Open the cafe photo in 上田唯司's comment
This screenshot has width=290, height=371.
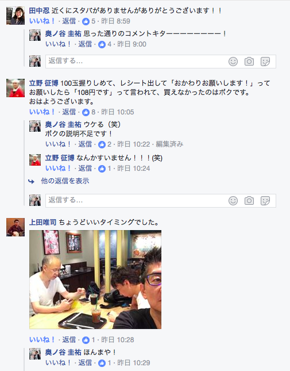[x=95, y=280]
